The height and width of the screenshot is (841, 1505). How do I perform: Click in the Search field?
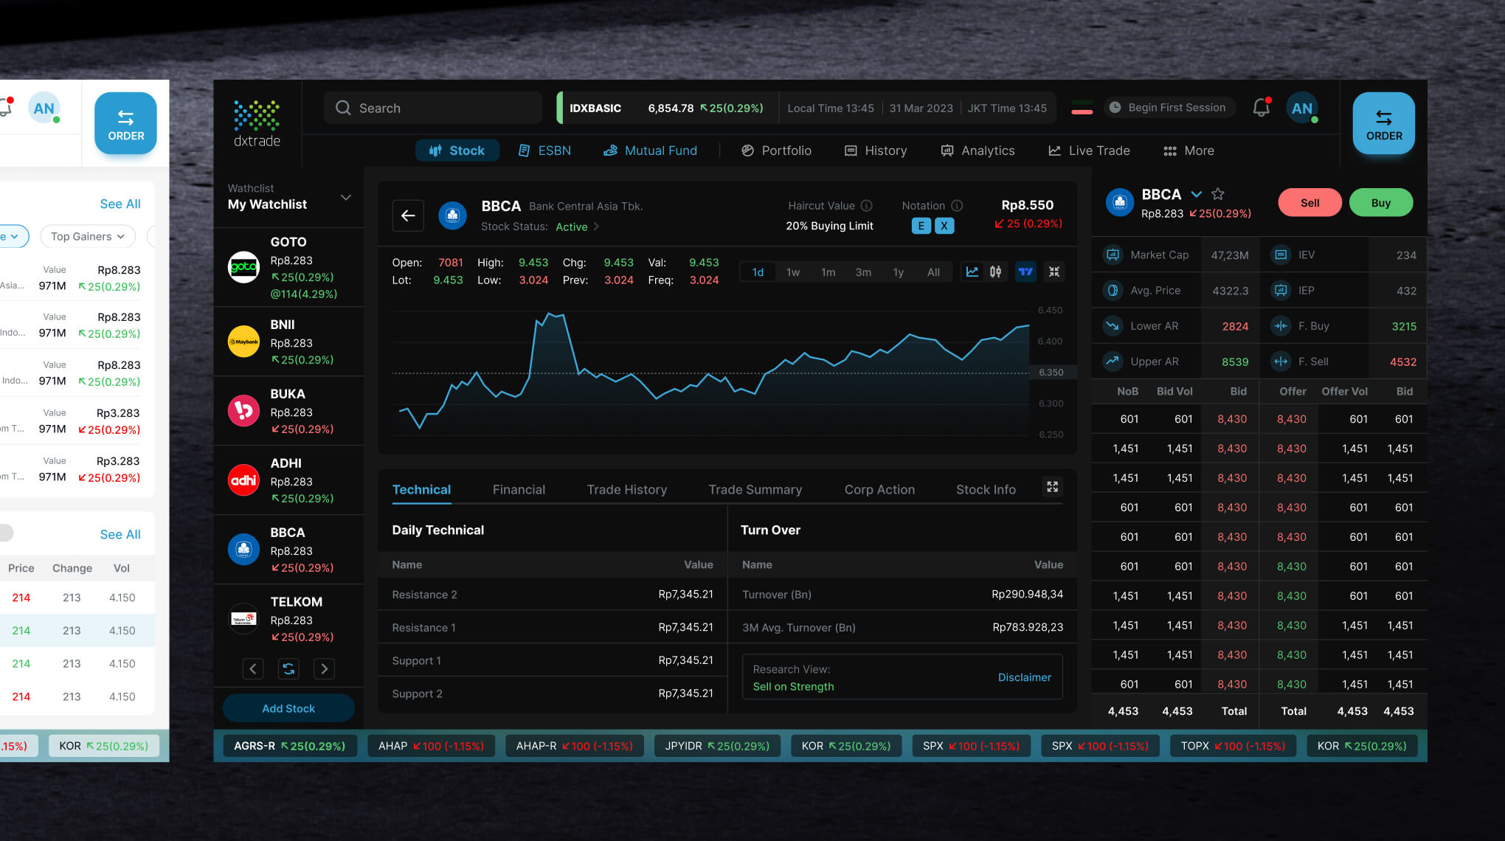433,108
